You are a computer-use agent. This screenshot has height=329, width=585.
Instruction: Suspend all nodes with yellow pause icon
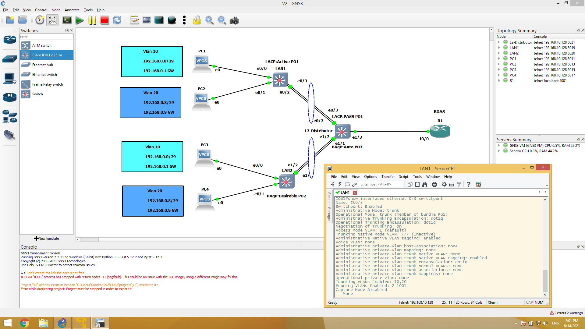click(92, 20)
